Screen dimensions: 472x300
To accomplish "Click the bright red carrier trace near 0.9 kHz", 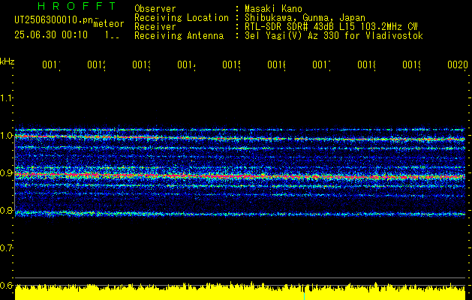I will (240, 175).
